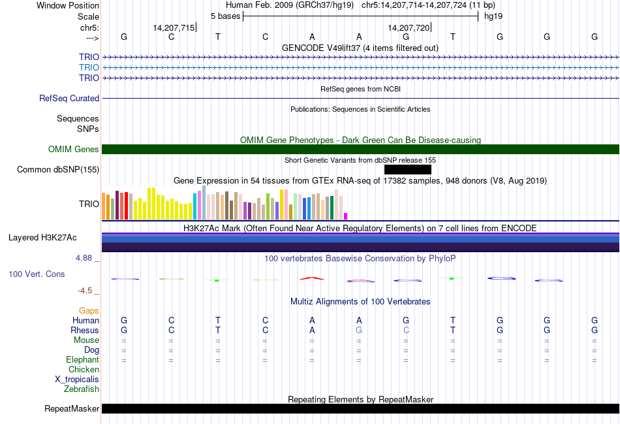Viewport: 620px width, 424px height.
Task: Click the tallest gray-blue GTEx bar
Action: 204,203
